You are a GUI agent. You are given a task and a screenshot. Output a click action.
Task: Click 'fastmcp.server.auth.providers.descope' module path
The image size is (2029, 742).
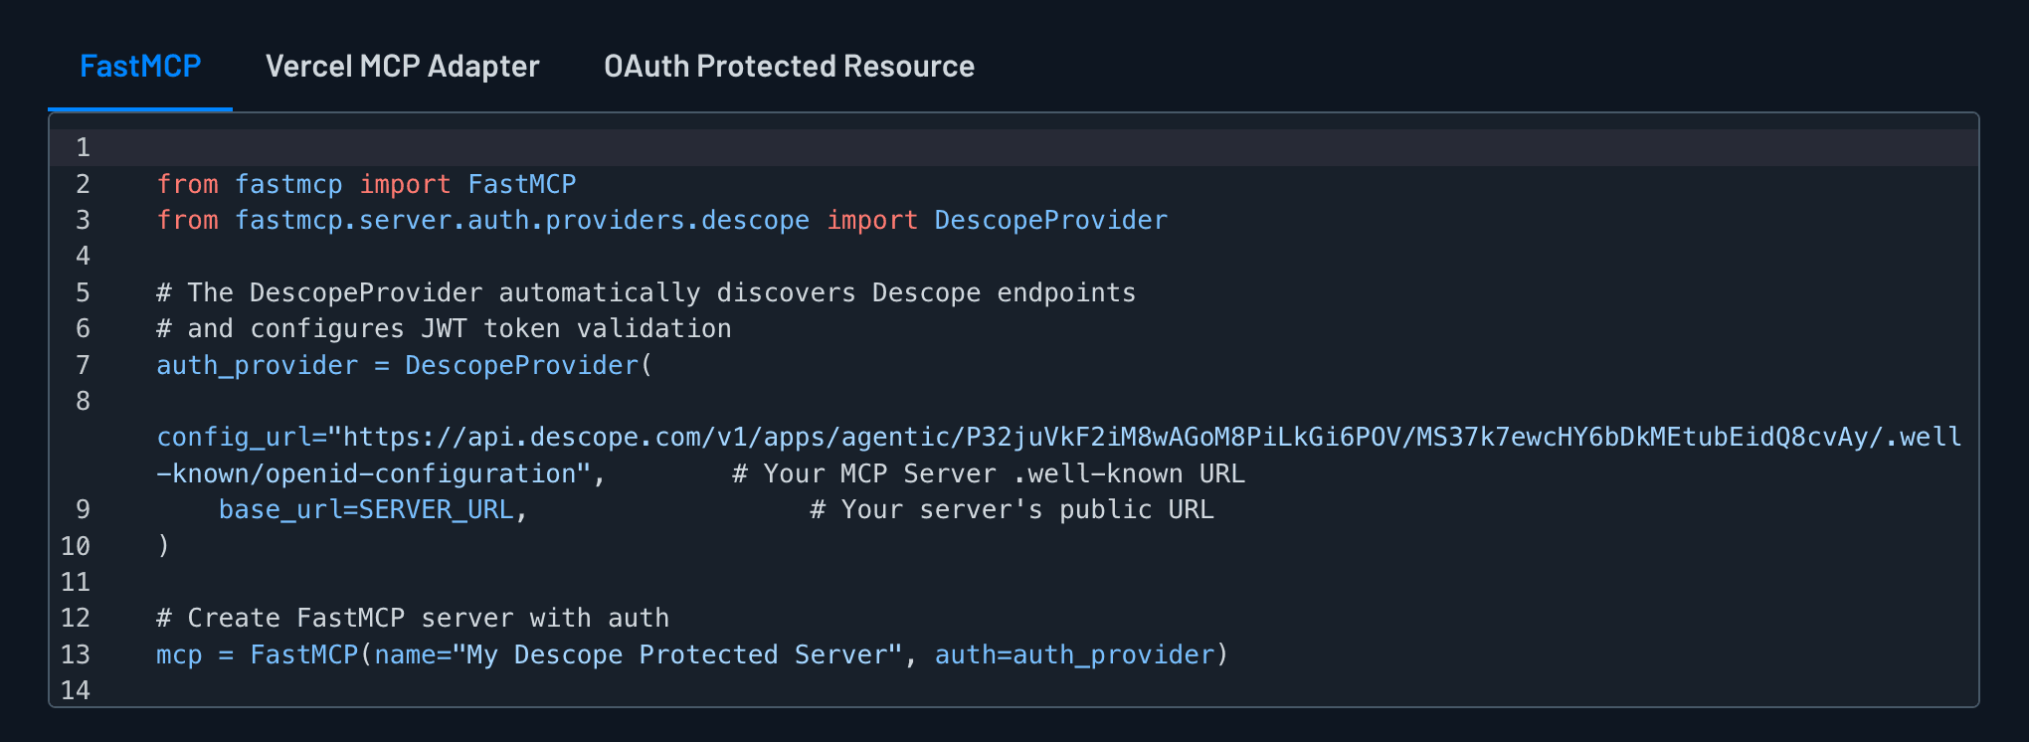(522, 220)
